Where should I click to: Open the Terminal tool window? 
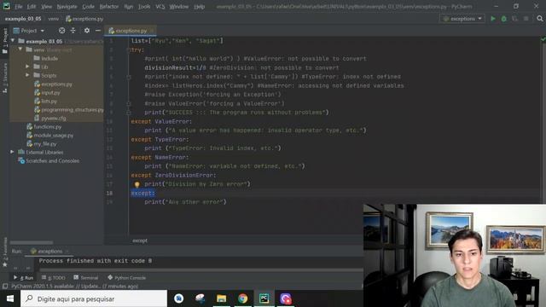pos(86,278)
